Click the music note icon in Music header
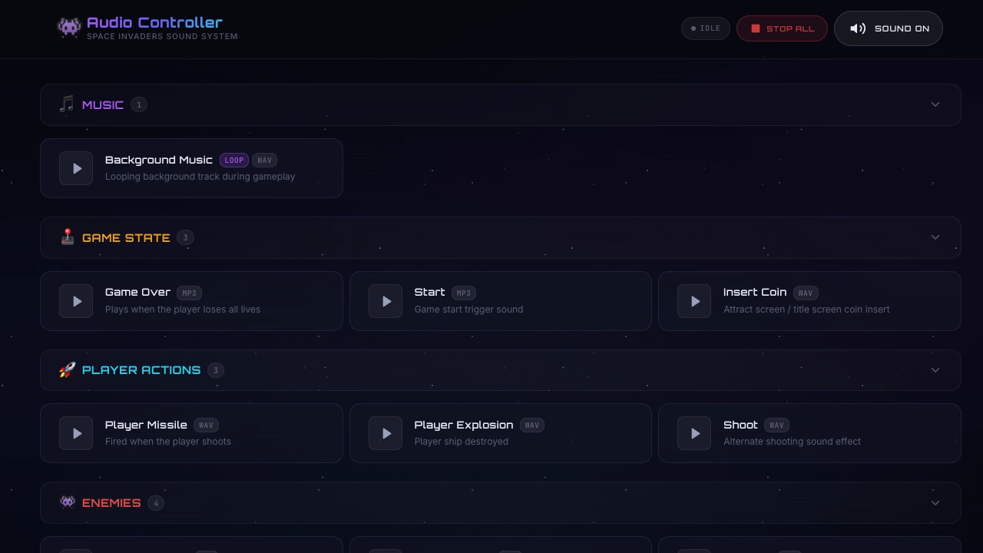Image resolution: width=983 pixels, height=553 pixels. (67, 104)
